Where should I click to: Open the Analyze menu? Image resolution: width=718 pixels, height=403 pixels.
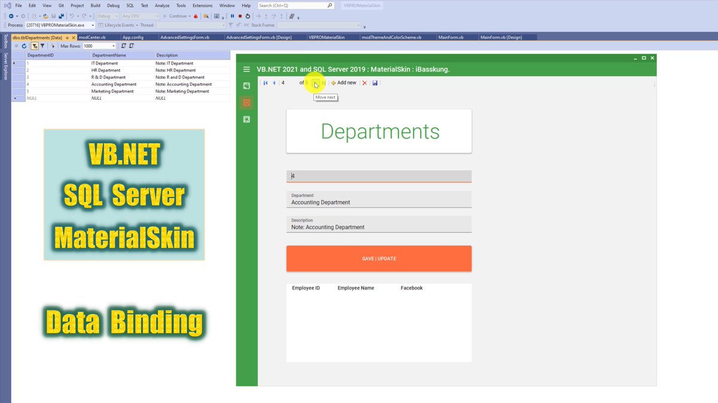click(162, 5)
